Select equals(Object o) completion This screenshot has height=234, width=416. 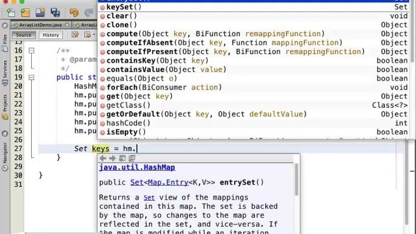click(x=254, y=79)
